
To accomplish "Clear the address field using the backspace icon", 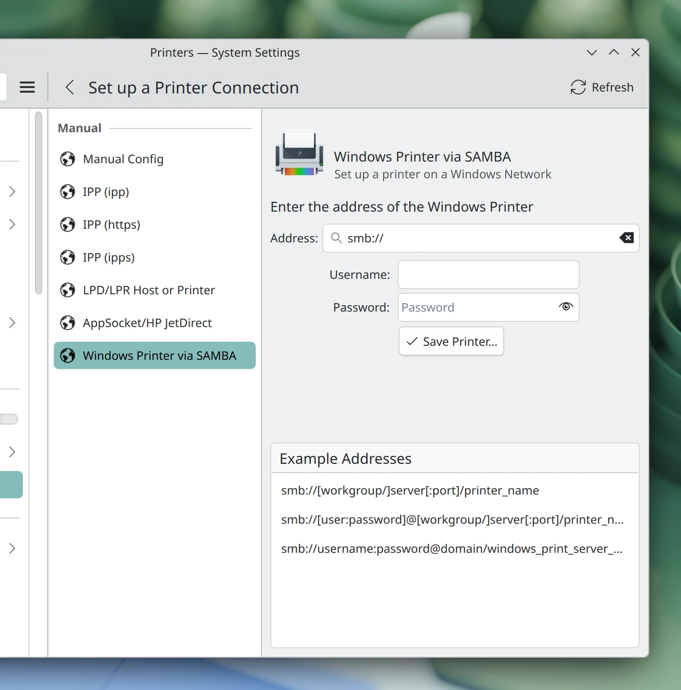I will point(626,238).
